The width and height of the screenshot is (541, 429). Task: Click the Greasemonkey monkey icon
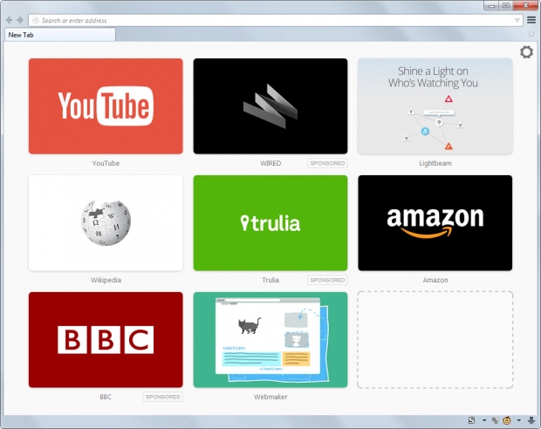pos(507,420)
